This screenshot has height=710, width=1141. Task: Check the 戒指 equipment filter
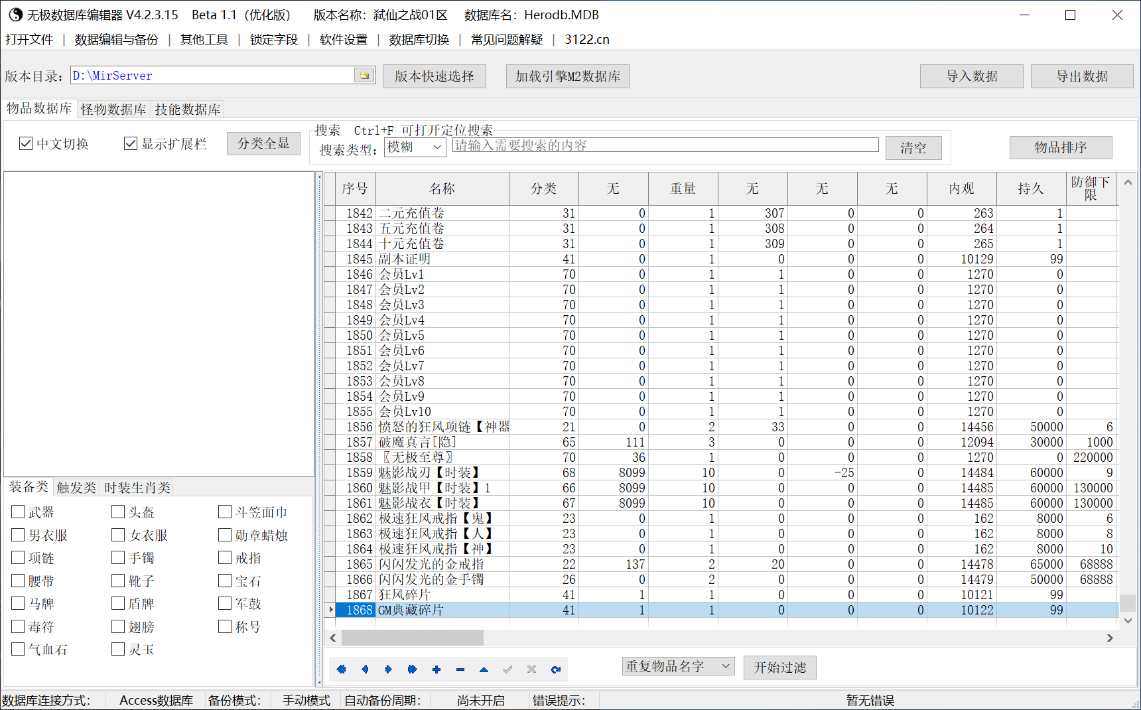(225, 557)
